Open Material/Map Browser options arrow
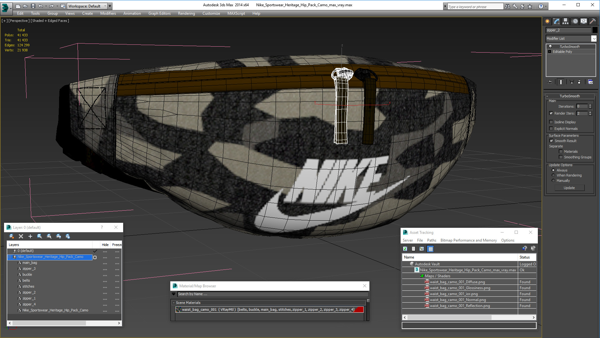This screenshot has height=338, width=600. pyautogui.click(x=173, y=294)
